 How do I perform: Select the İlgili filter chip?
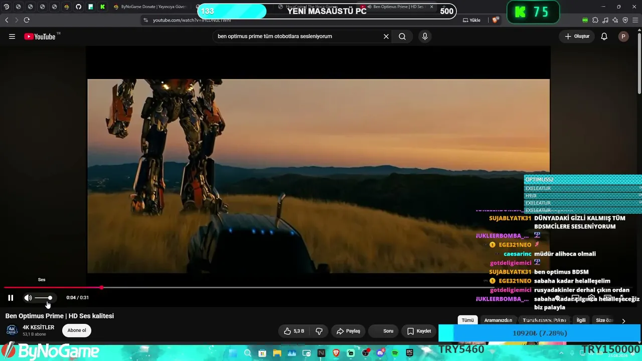tap(581, 320)
